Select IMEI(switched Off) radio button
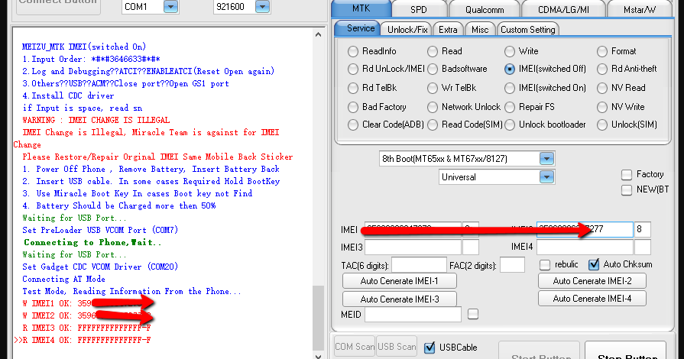Viewport: 684px width, 359px height. click(x=510, y=69)
